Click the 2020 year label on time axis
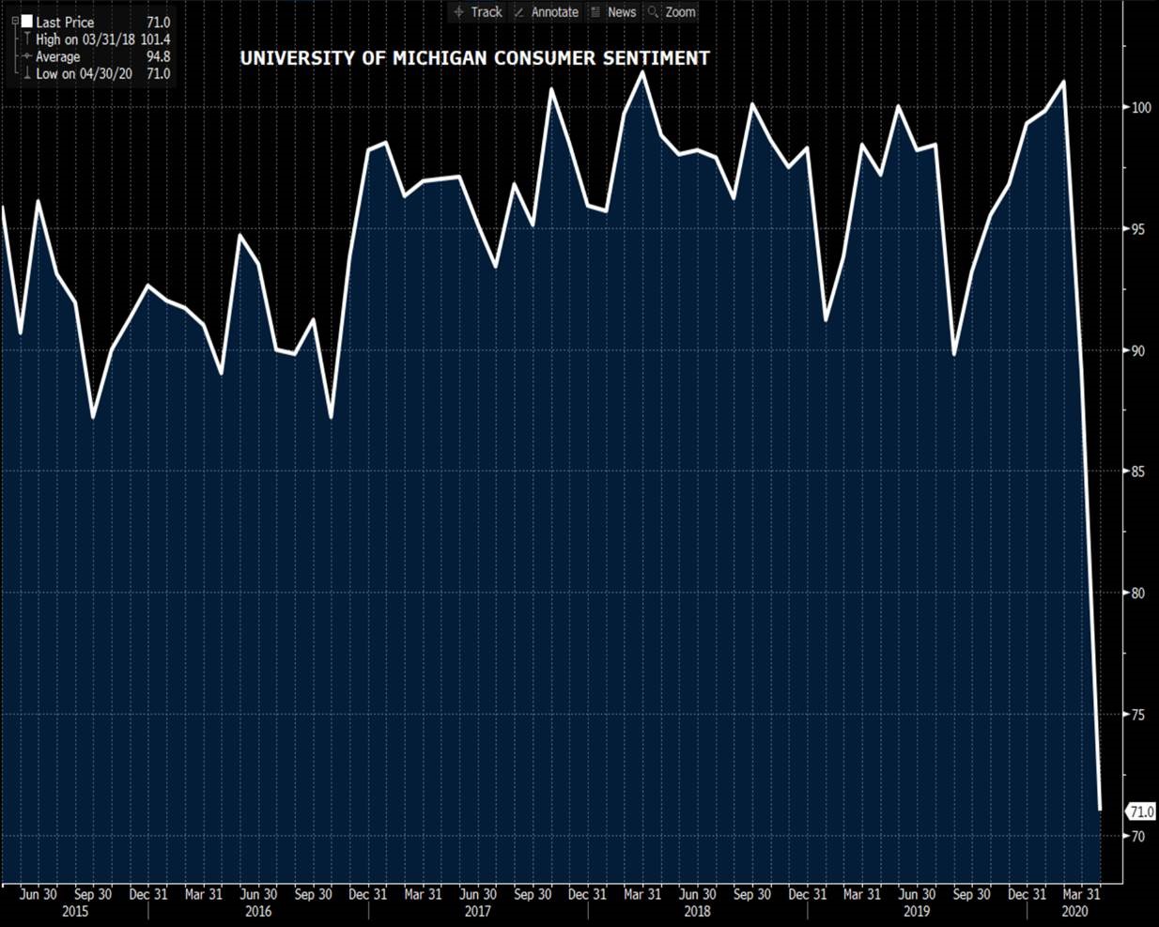This screenshot has height=927, width=1159. coord(1074,911)
